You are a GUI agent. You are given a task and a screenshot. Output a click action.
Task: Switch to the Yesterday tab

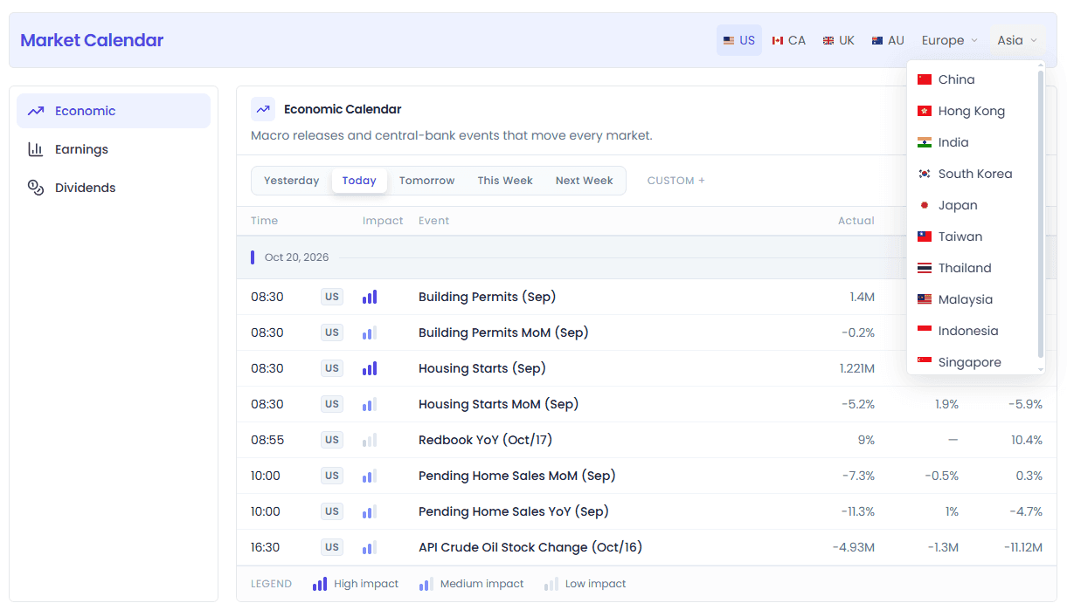coord(292,181)
